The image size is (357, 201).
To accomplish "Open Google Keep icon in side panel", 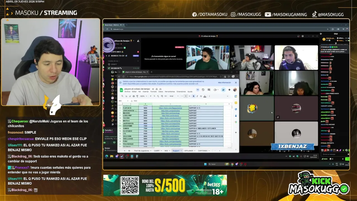I will point(236,103).
